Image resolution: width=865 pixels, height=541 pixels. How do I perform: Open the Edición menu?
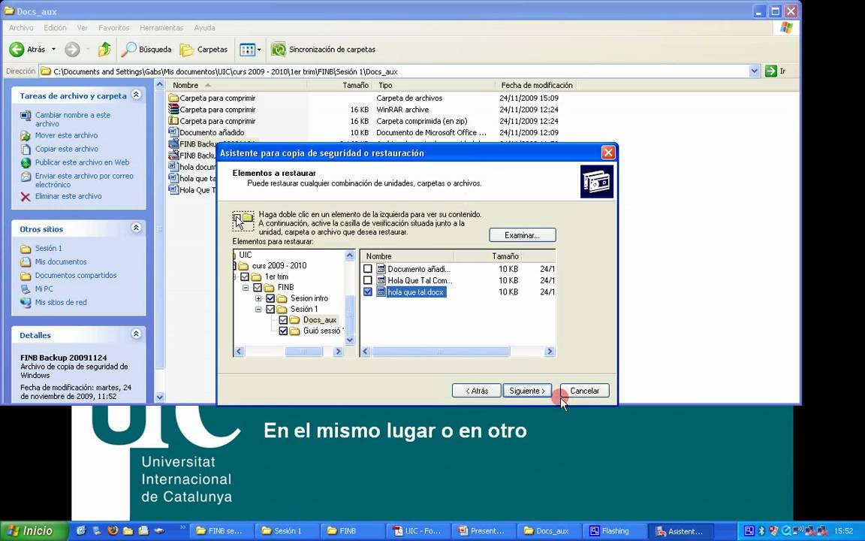tap(55, 28)
